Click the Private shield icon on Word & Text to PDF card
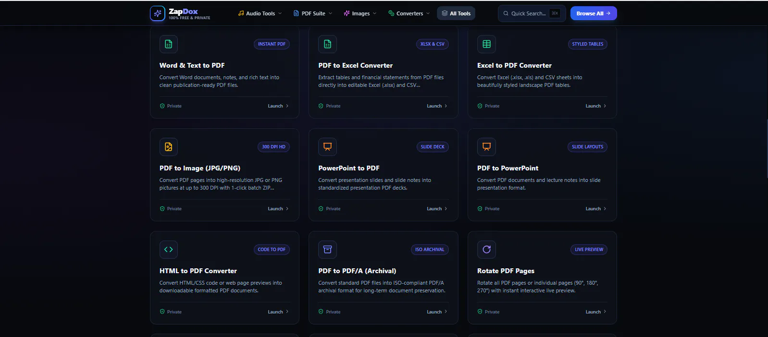This screenshot has width=768, height=337. [162, 106]
